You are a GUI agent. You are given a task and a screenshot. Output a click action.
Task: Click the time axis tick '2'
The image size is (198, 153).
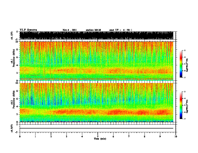pos(51,136)
